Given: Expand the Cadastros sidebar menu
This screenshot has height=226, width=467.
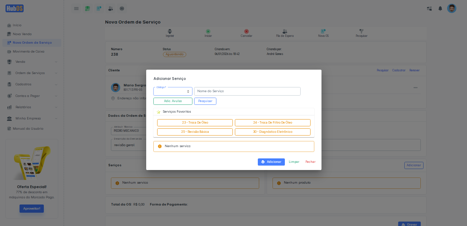Looking at the screenshot, I should (x=32, y=84).
